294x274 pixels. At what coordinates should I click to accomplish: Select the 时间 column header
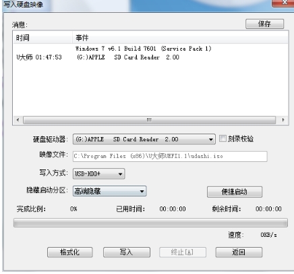click(x=42, y=38)
